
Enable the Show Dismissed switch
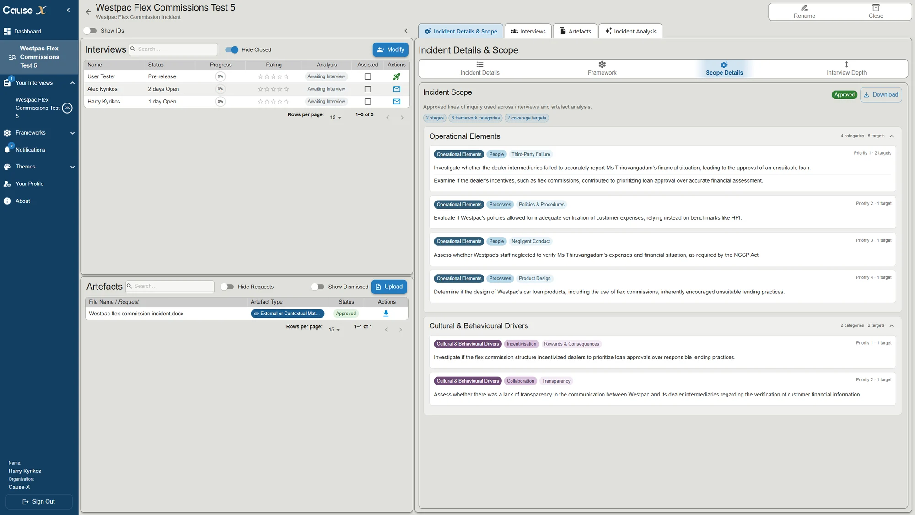(x=318, y=287)
